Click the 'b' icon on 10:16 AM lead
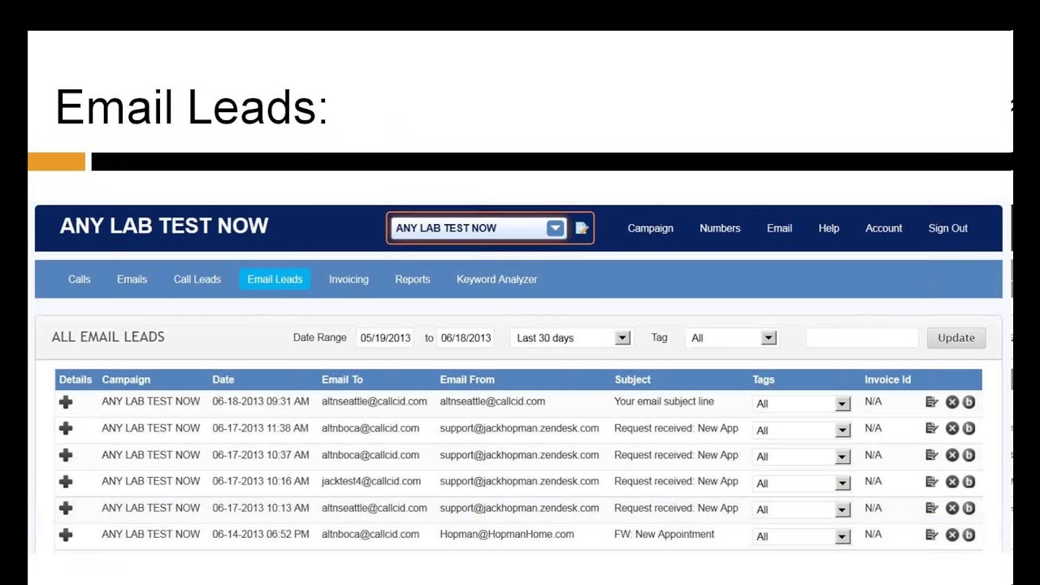This screenshot has width=1040, height=585. [968, 481]
